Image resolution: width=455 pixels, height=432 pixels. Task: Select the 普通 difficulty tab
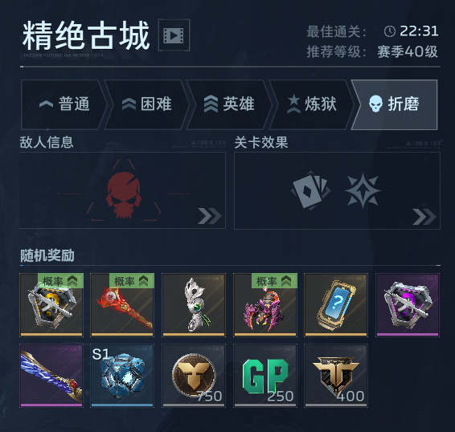(x=64, y=104)
